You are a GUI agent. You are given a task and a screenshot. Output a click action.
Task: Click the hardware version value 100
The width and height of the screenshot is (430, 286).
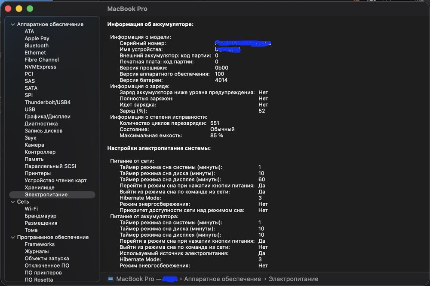pos(219,74)
